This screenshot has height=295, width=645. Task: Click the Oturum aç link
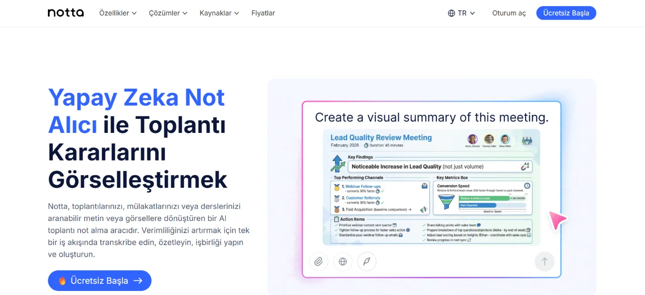click(x=509, y=13)
